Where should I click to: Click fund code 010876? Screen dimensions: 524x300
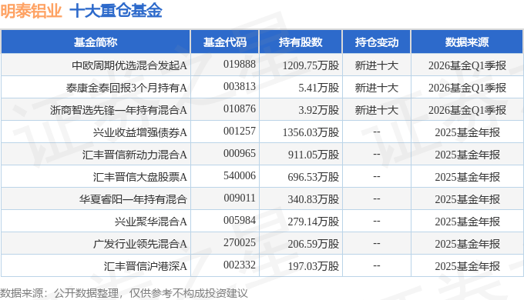(x=240, y=108)
